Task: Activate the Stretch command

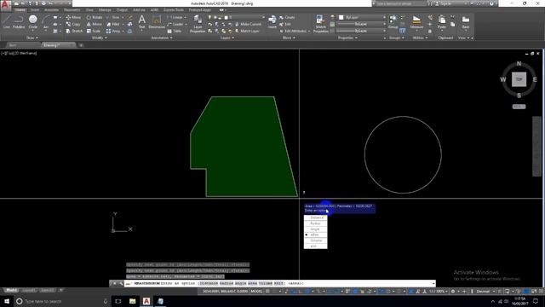Action: tap(74, 31)
